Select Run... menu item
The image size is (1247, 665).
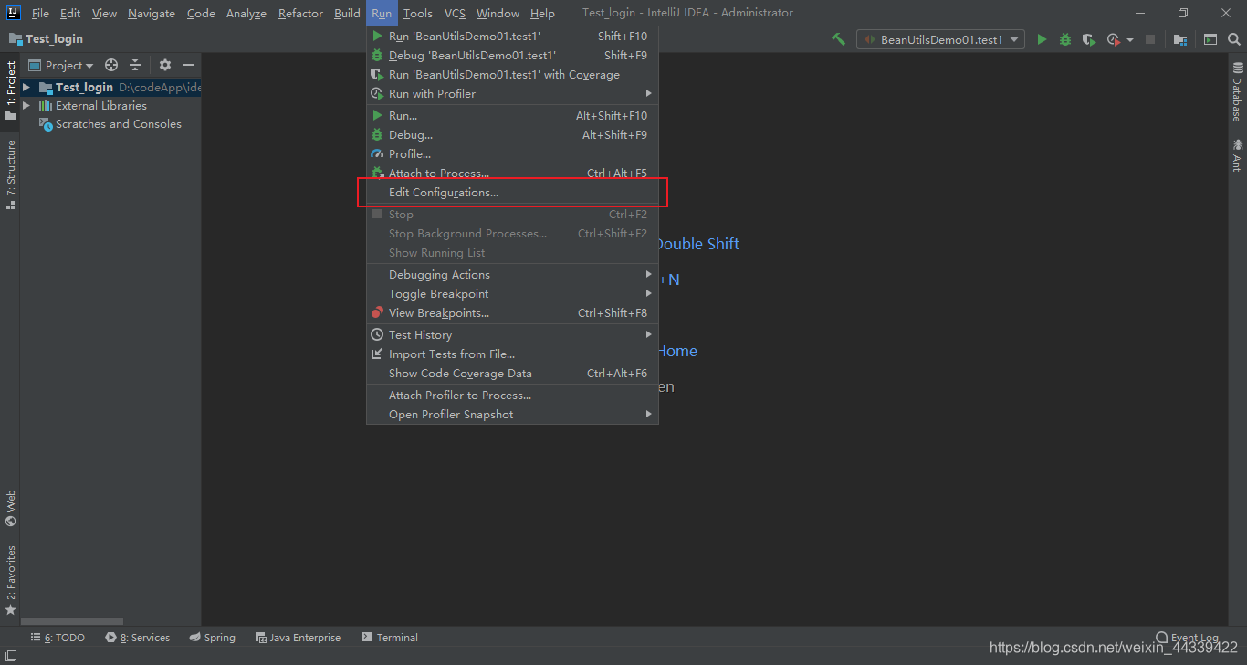[512, 116]
